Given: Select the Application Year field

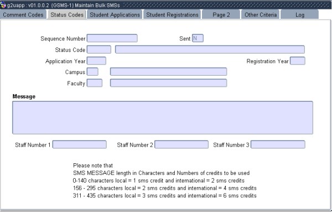Looking at the screenshot, I should point(96,61).
